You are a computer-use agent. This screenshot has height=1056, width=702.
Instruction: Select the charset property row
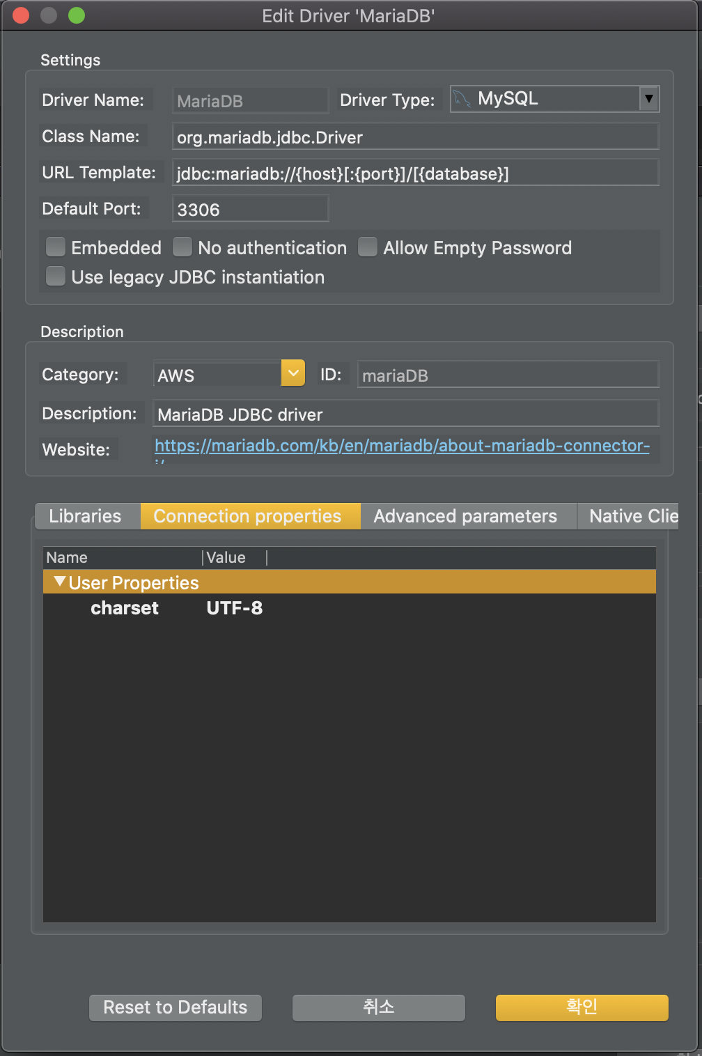click(350, 608)
